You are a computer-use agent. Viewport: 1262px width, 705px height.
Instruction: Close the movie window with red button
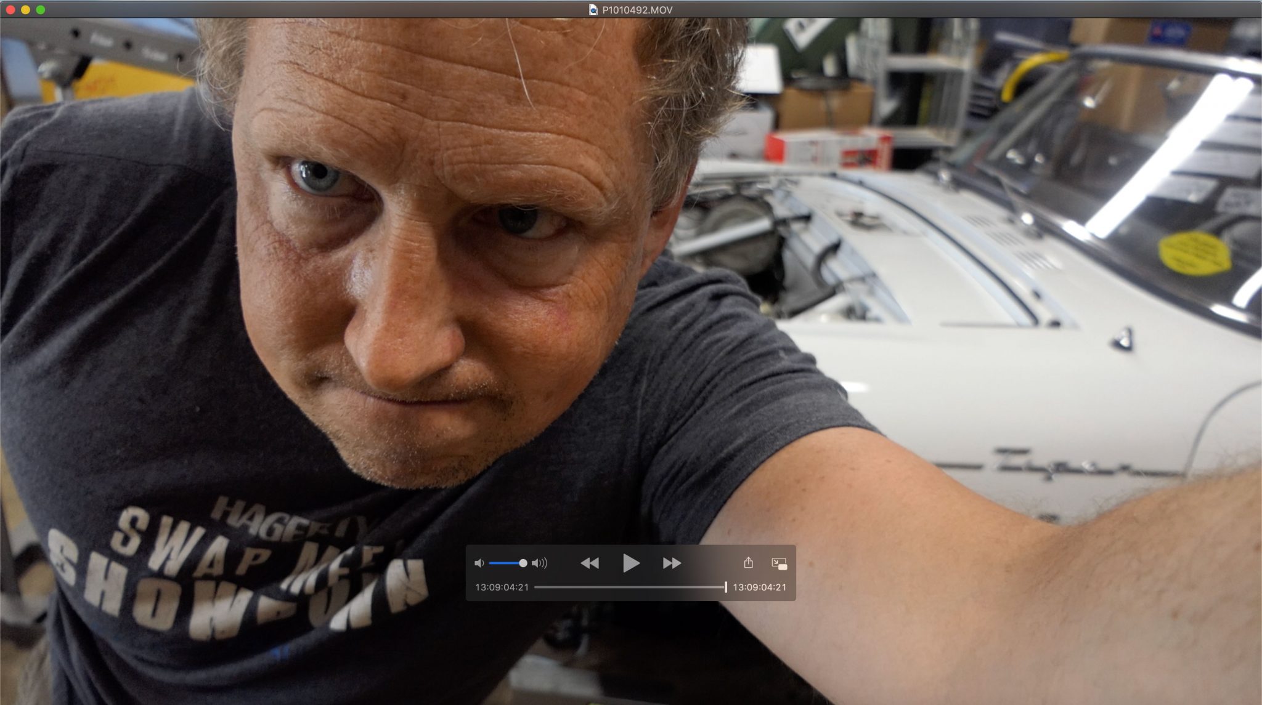pos(10,10)
